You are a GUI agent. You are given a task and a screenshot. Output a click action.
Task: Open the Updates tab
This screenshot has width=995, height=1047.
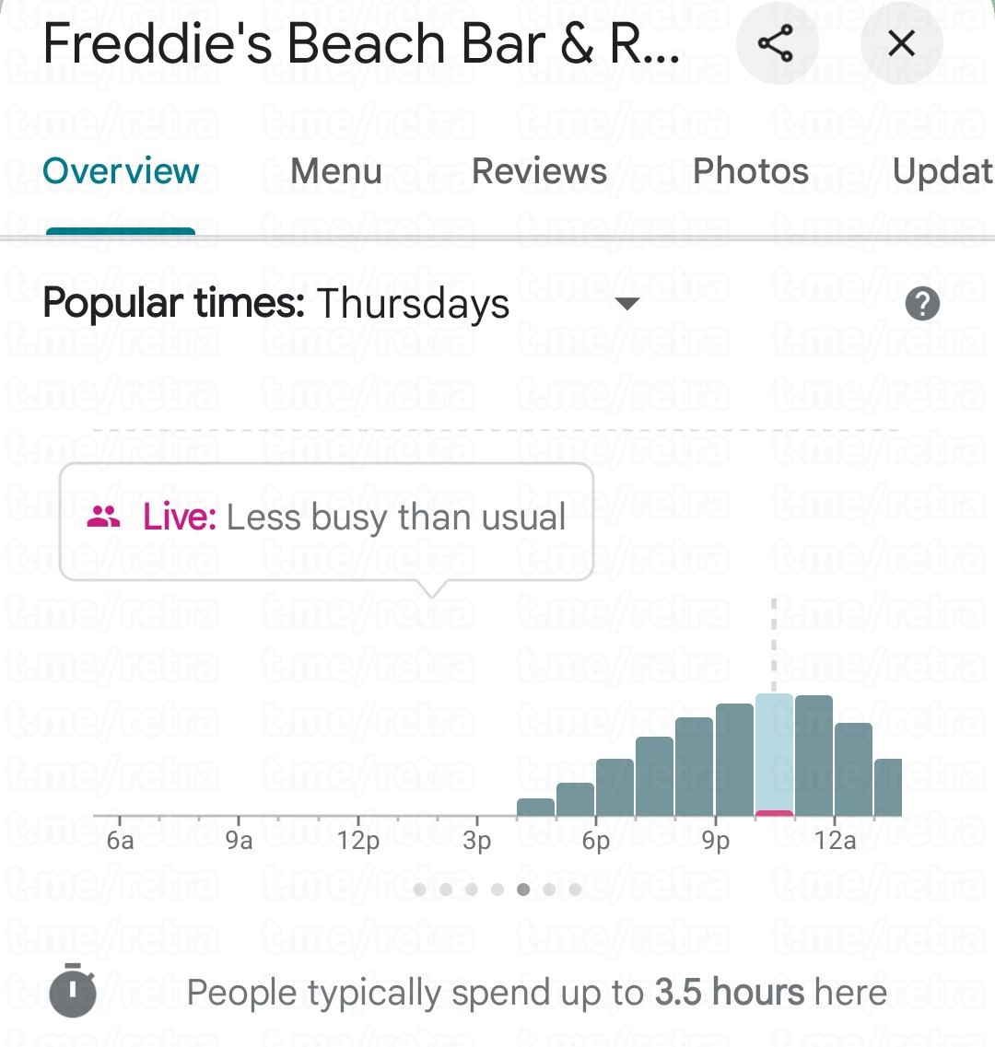[x=942, y=171]
